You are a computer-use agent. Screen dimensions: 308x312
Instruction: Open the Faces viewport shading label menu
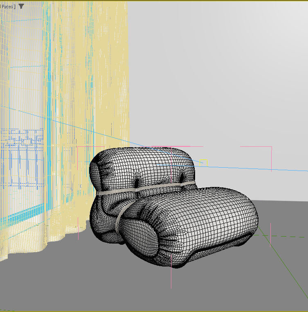coord(8,7)
